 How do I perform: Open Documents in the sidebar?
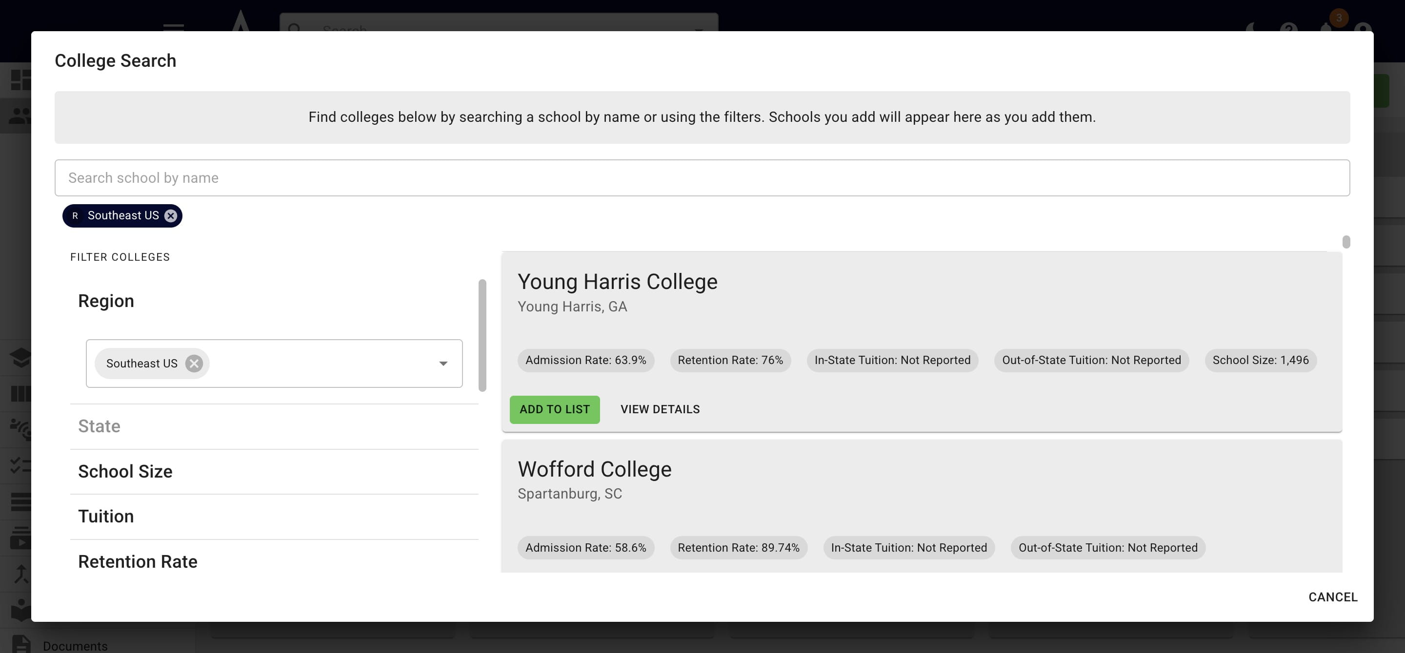pyautogui.click(x=75, y=646)
